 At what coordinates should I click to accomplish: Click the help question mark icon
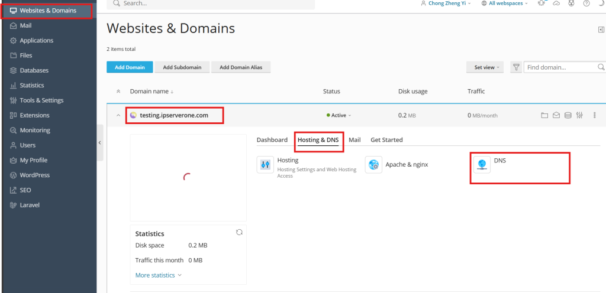pos(586,4)
